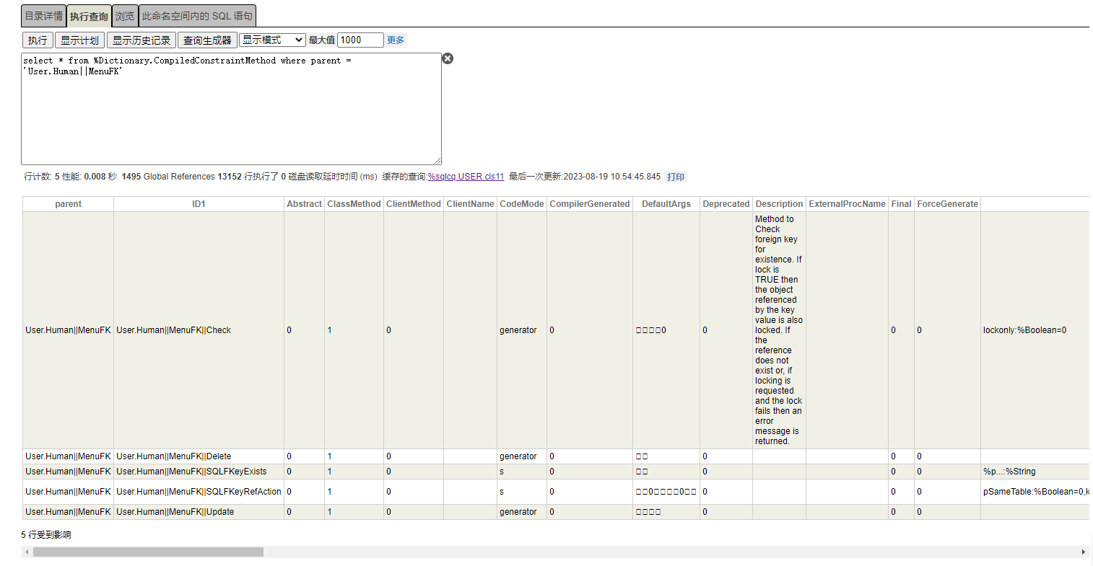This screenshot has width=1093, height=566.
Task: Click the CodeMode column header
Action: pyautogui.click(x=522, y=204)
